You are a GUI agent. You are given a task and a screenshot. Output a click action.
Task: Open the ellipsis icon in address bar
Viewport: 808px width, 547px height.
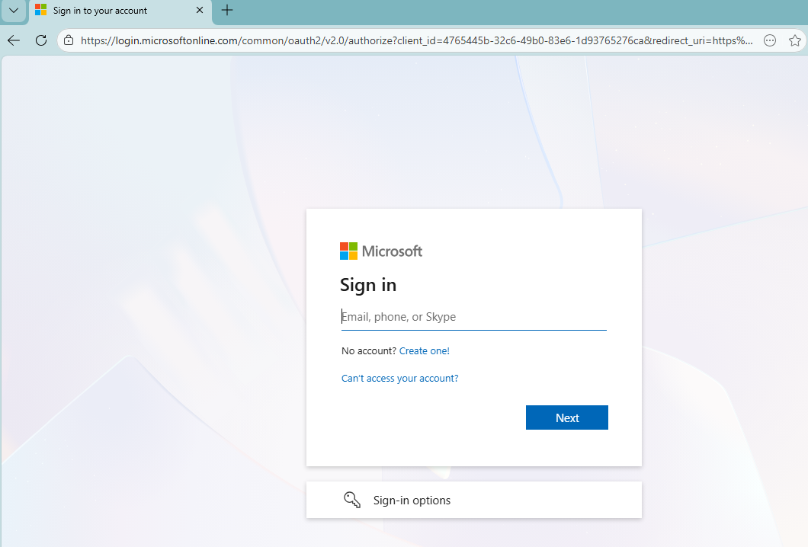click(x=769, y=40)
